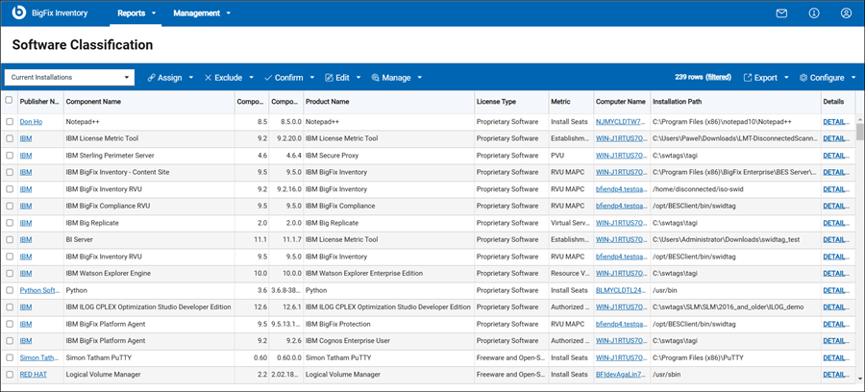865x392 pixels.
Task: Open the RED HAT publisher link
Action: pos(34,375)
